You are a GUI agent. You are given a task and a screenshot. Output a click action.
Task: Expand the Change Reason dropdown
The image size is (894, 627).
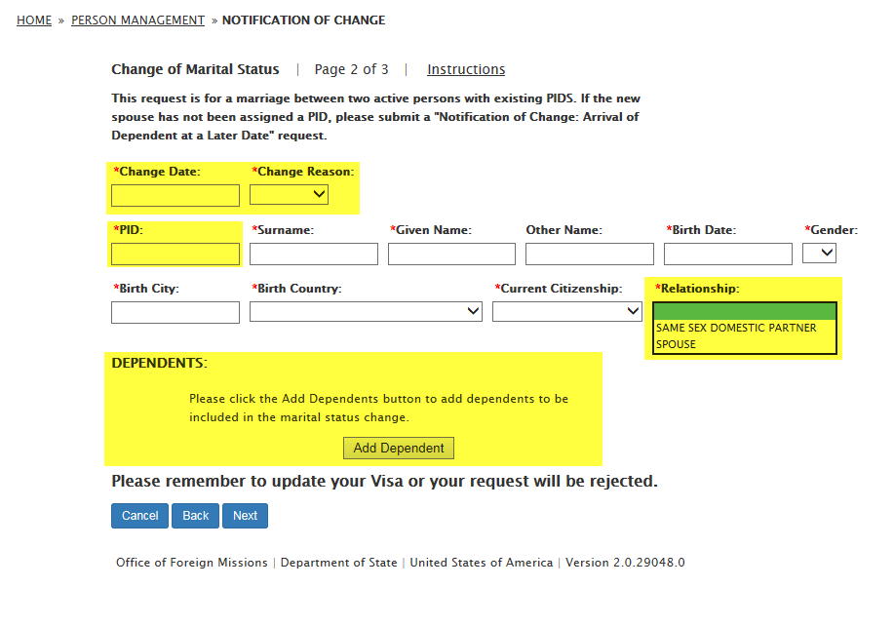pyautogui.click(x=289, y=195)
